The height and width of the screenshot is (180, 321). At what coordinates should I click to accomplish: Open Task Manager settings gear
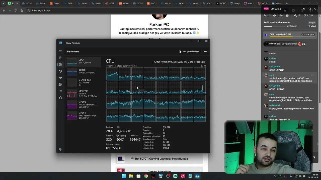pyautogui.click(x=60, y=149)
